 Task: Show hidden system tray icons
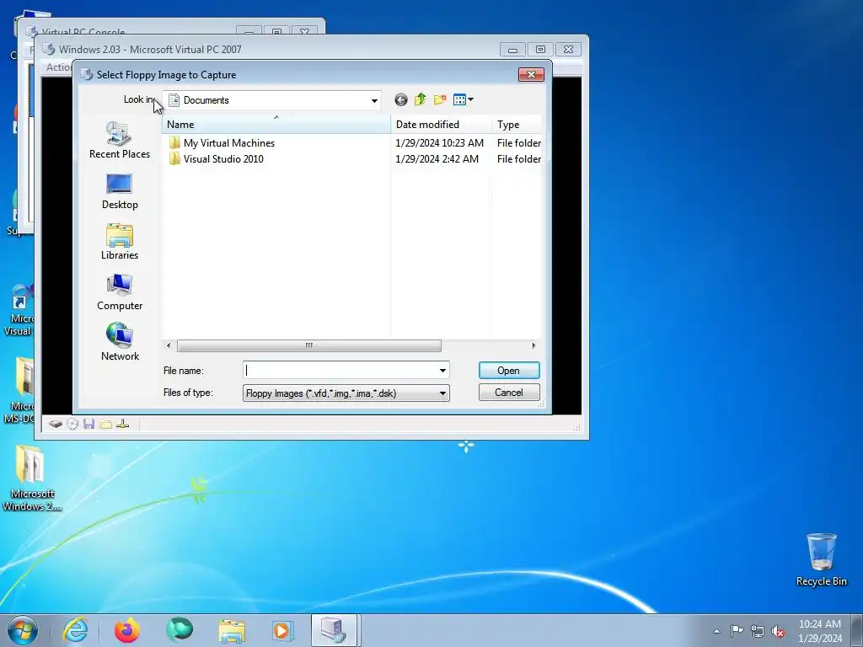[x=716, y=631]
